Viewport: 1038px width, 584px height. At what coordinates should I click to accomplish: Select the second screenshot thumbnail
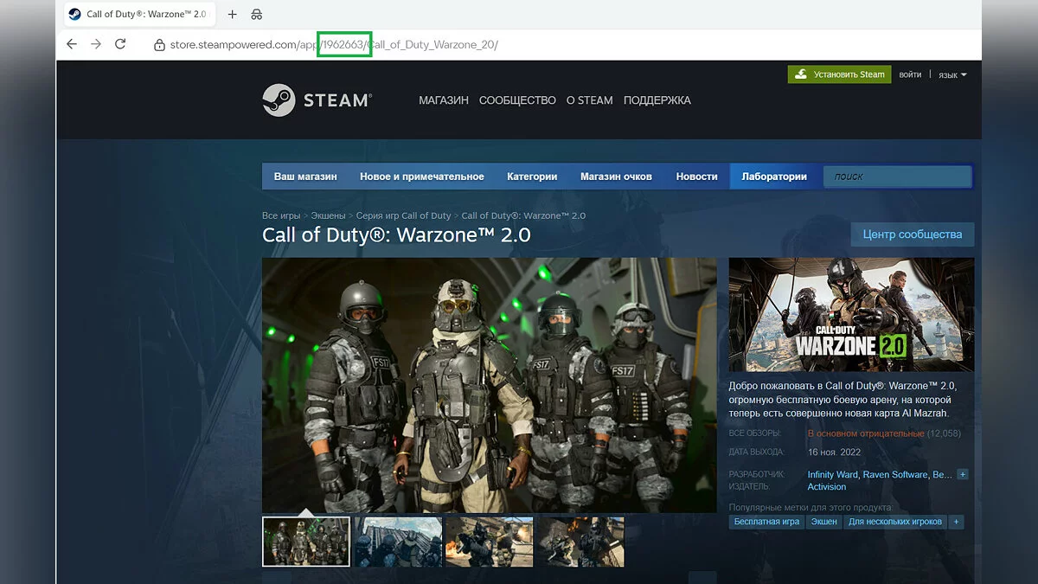[398, 542]
